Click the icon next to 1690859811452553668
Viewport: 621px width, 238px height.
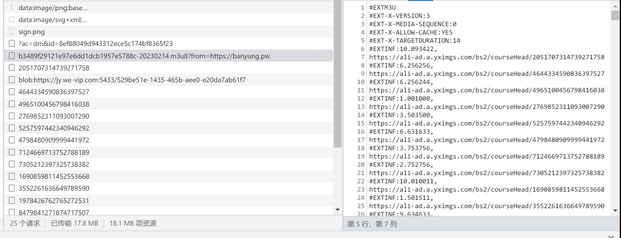(12, 176)
